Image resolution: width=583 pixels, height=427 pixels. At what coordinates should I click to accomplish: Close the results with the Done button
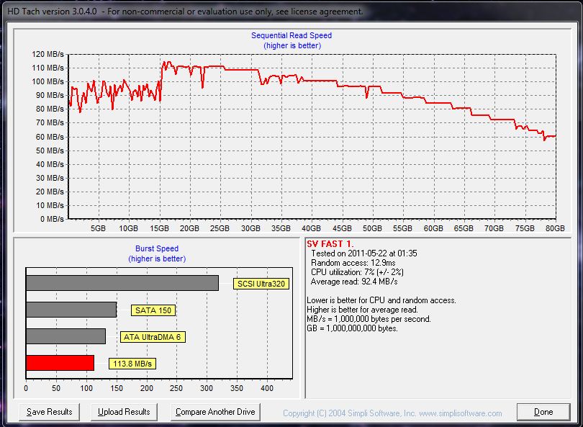543,412
